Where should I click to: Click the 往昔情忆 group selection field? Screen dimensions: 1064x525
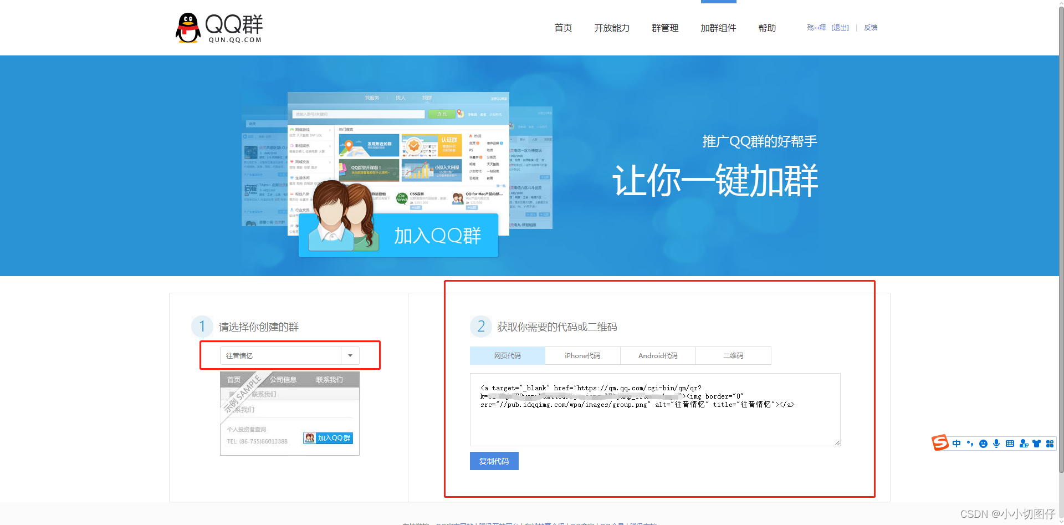tap(289, 355)
